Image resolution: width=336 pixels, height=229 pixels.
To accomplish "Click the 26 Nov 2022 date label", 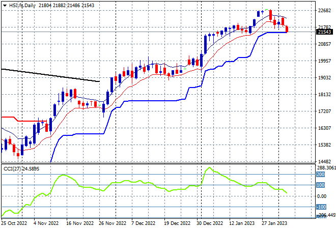I will tap(113, 223).
